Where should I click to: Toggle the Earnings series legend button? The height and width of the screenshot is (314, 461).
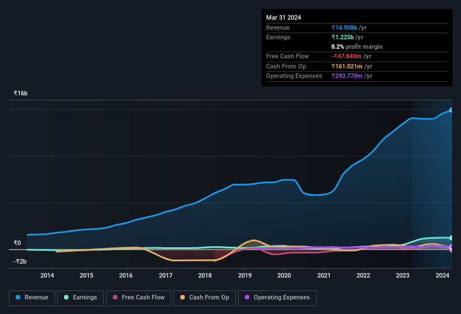click(x=80, y=298)
